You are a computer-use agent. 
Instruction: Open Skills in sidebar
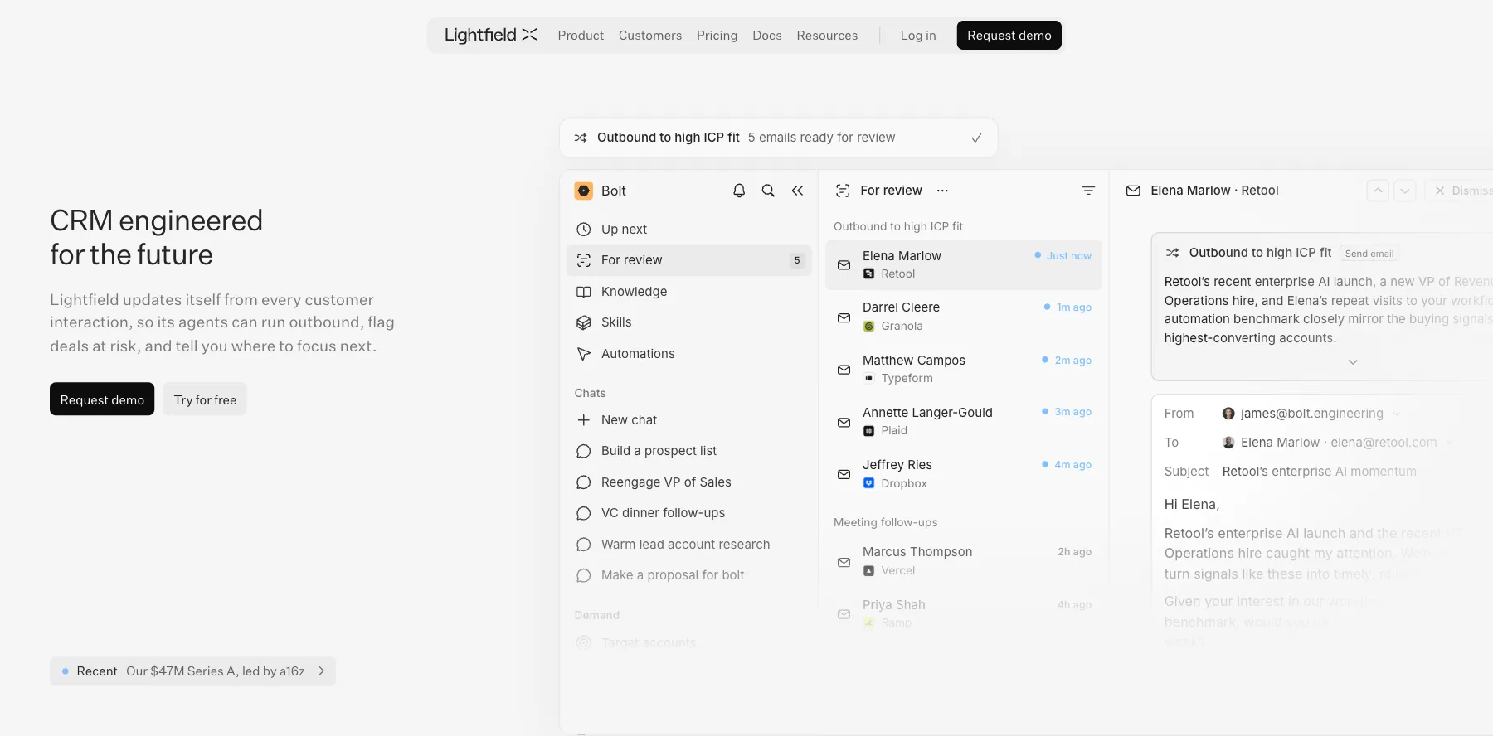[x=688, y=322]
